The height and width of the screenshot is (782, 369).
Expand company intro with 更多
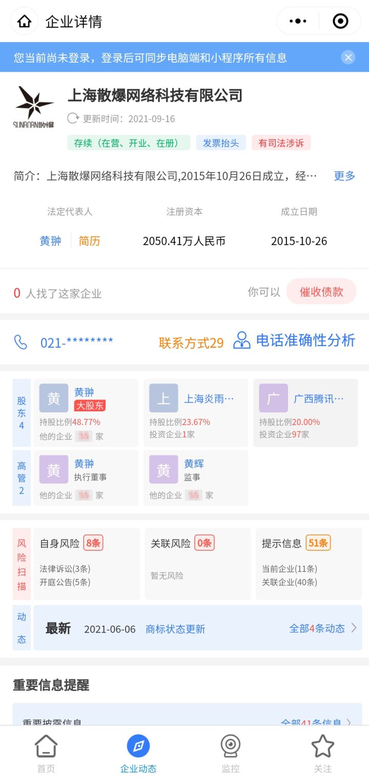pos(344,176)
